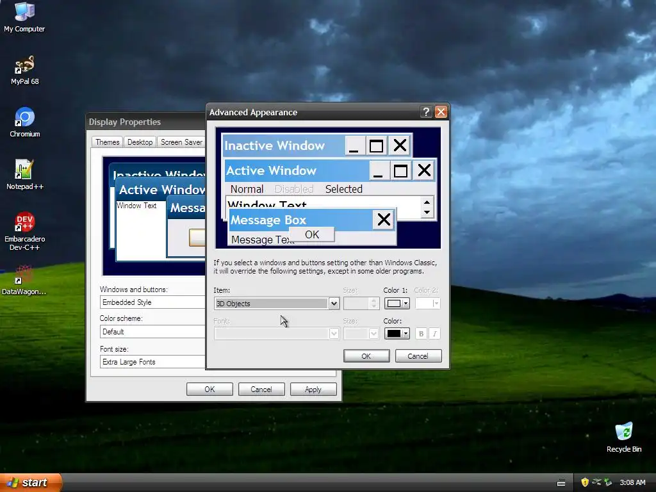Viewport: 656px width, 492px height.
Task: Click the preview Message Box OK button
Action: [x=312, y=234]
